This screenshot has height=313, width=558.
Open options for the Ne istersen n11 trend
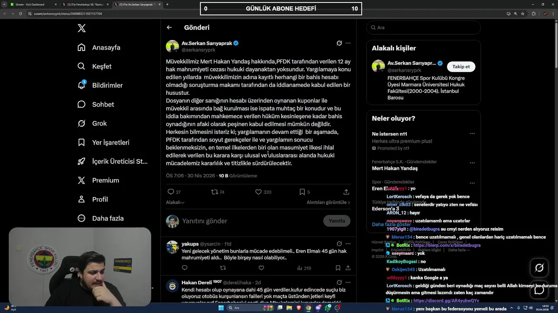pos(472,133)
